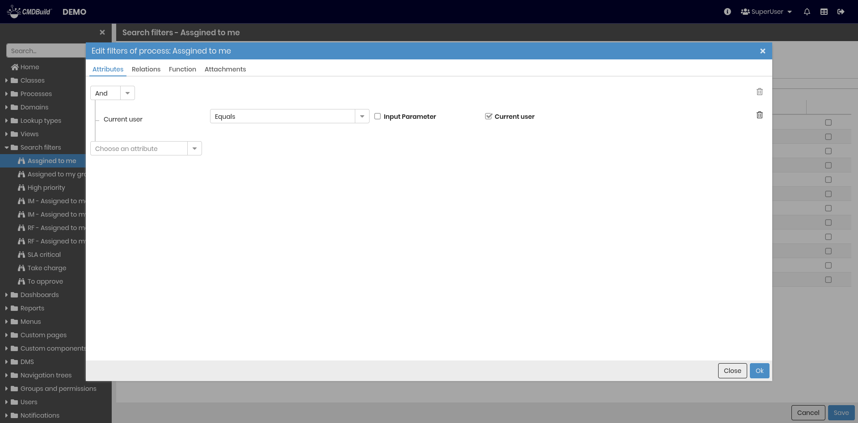
Task: Open the And operator dropdown
Action: tap(127, 92)
